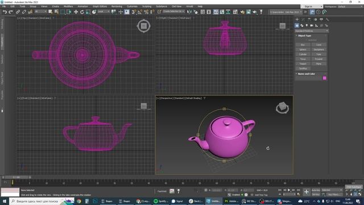Click the Cone primitive button

point(318,45)
